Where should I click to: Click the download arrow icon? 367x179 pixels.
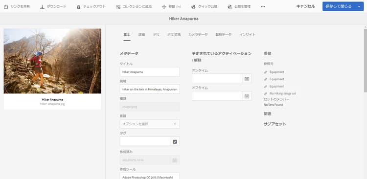tap(42, 6)
